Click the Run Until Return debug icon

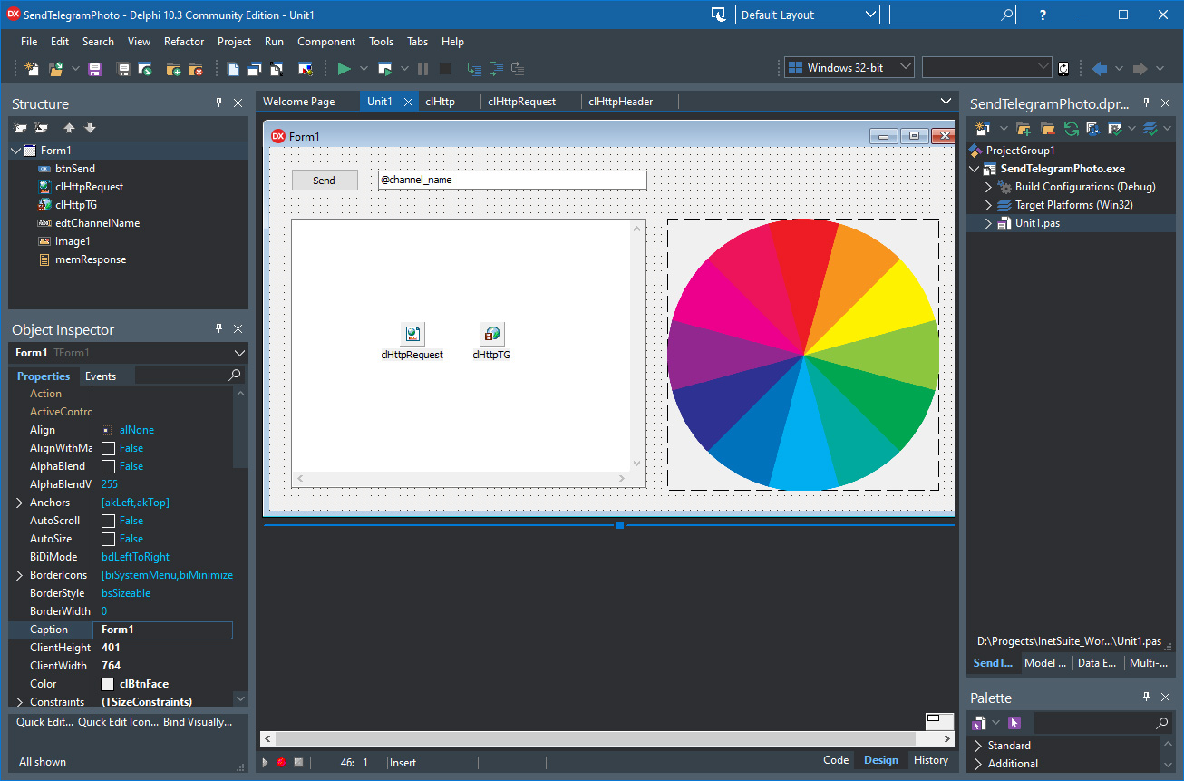click(518, 69)
